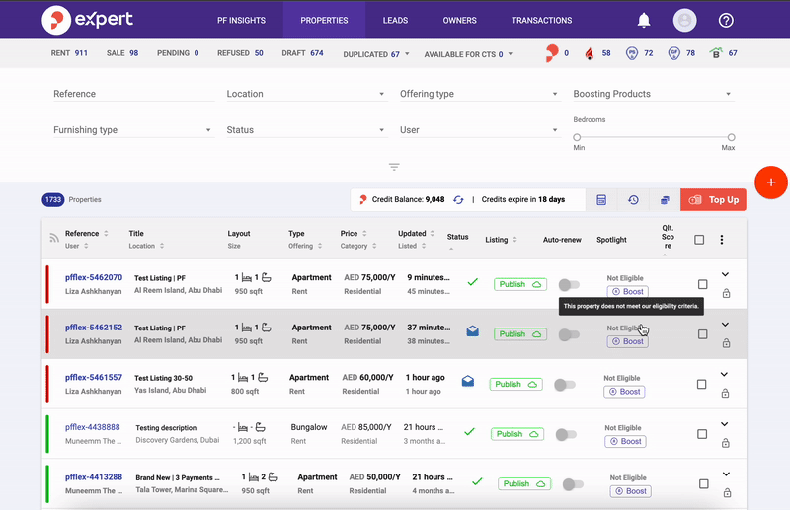Open the Furnishing type dropdown
The height and width of the screenshot is (510, 790).
133,130
